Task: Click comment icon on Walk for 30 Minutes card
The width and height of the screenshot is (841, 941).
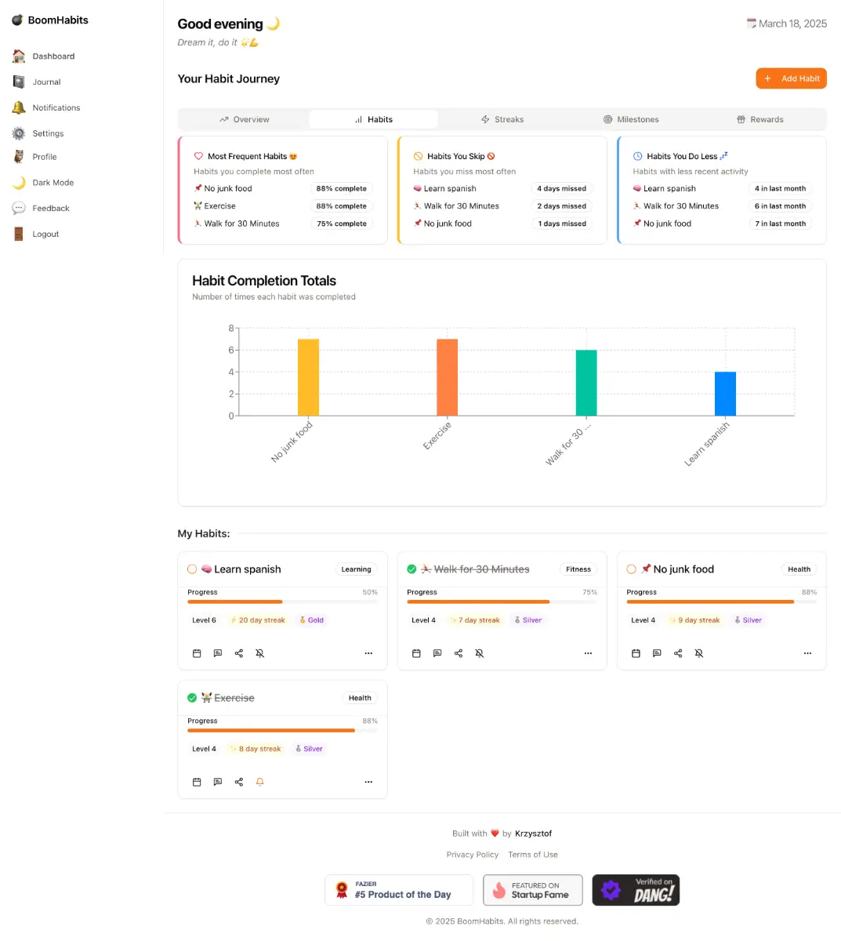Action: tap(437, 653)
